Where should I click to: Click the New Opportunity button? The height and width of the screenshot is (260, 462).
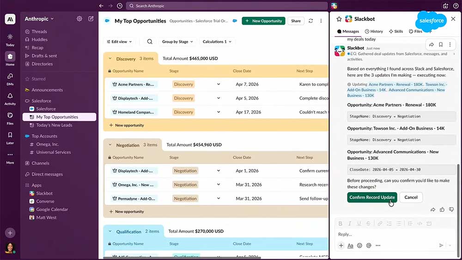click(x=263, y=21)
